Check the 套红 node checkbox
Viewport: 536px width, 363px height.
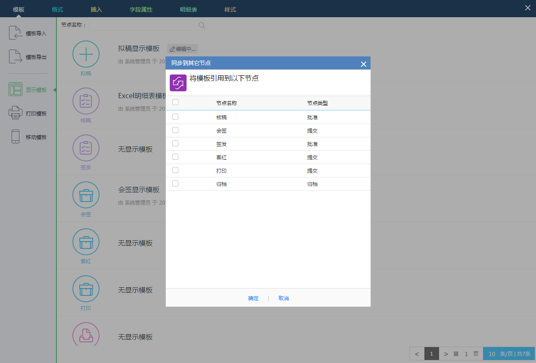coord(175,157)
